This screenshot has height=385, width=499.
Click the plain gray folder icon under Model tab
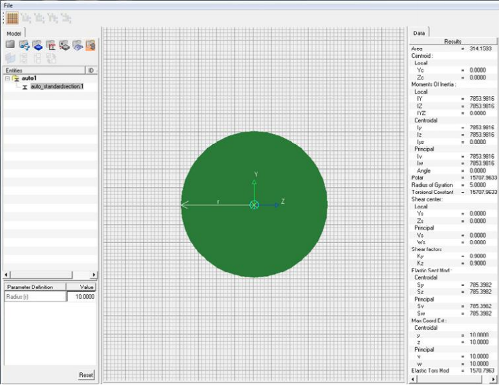10,45
